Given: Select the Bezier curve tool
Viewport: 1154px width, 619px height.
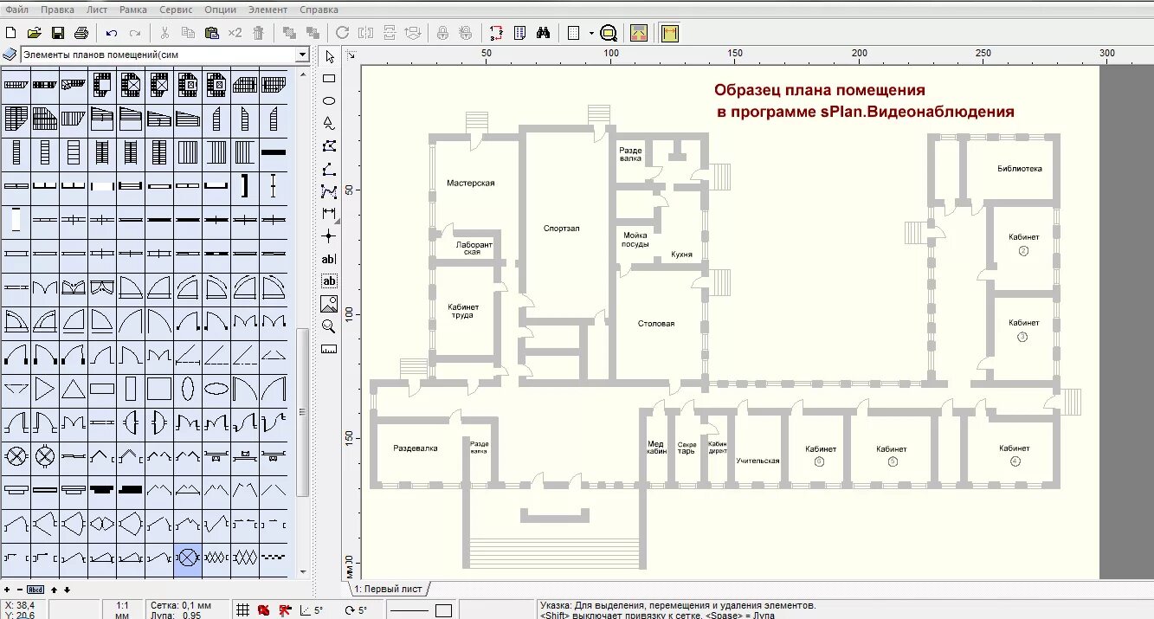Looking at the screenshot, I should pos(329,191).
